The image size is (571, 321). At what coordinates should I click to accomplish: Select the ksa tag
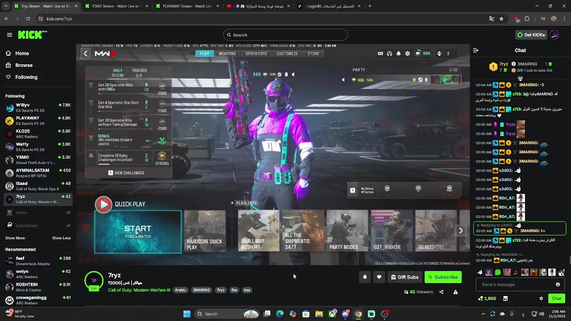(x=247, y=290)
